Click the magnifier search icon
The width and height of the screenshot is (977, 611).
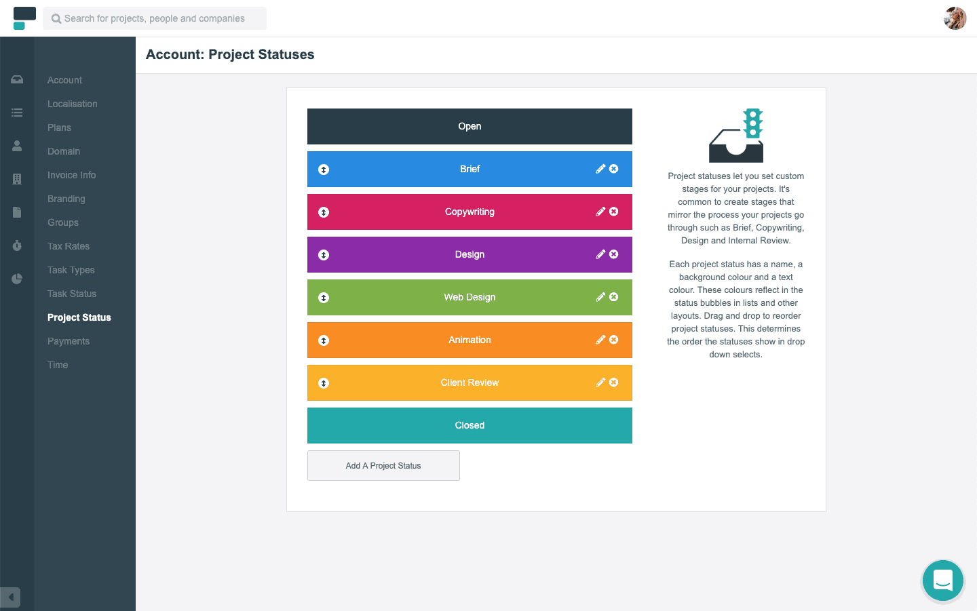[56, 19]
